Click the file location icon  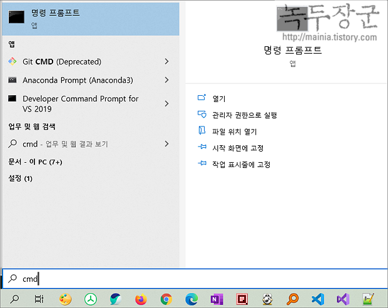pos(202,130)
